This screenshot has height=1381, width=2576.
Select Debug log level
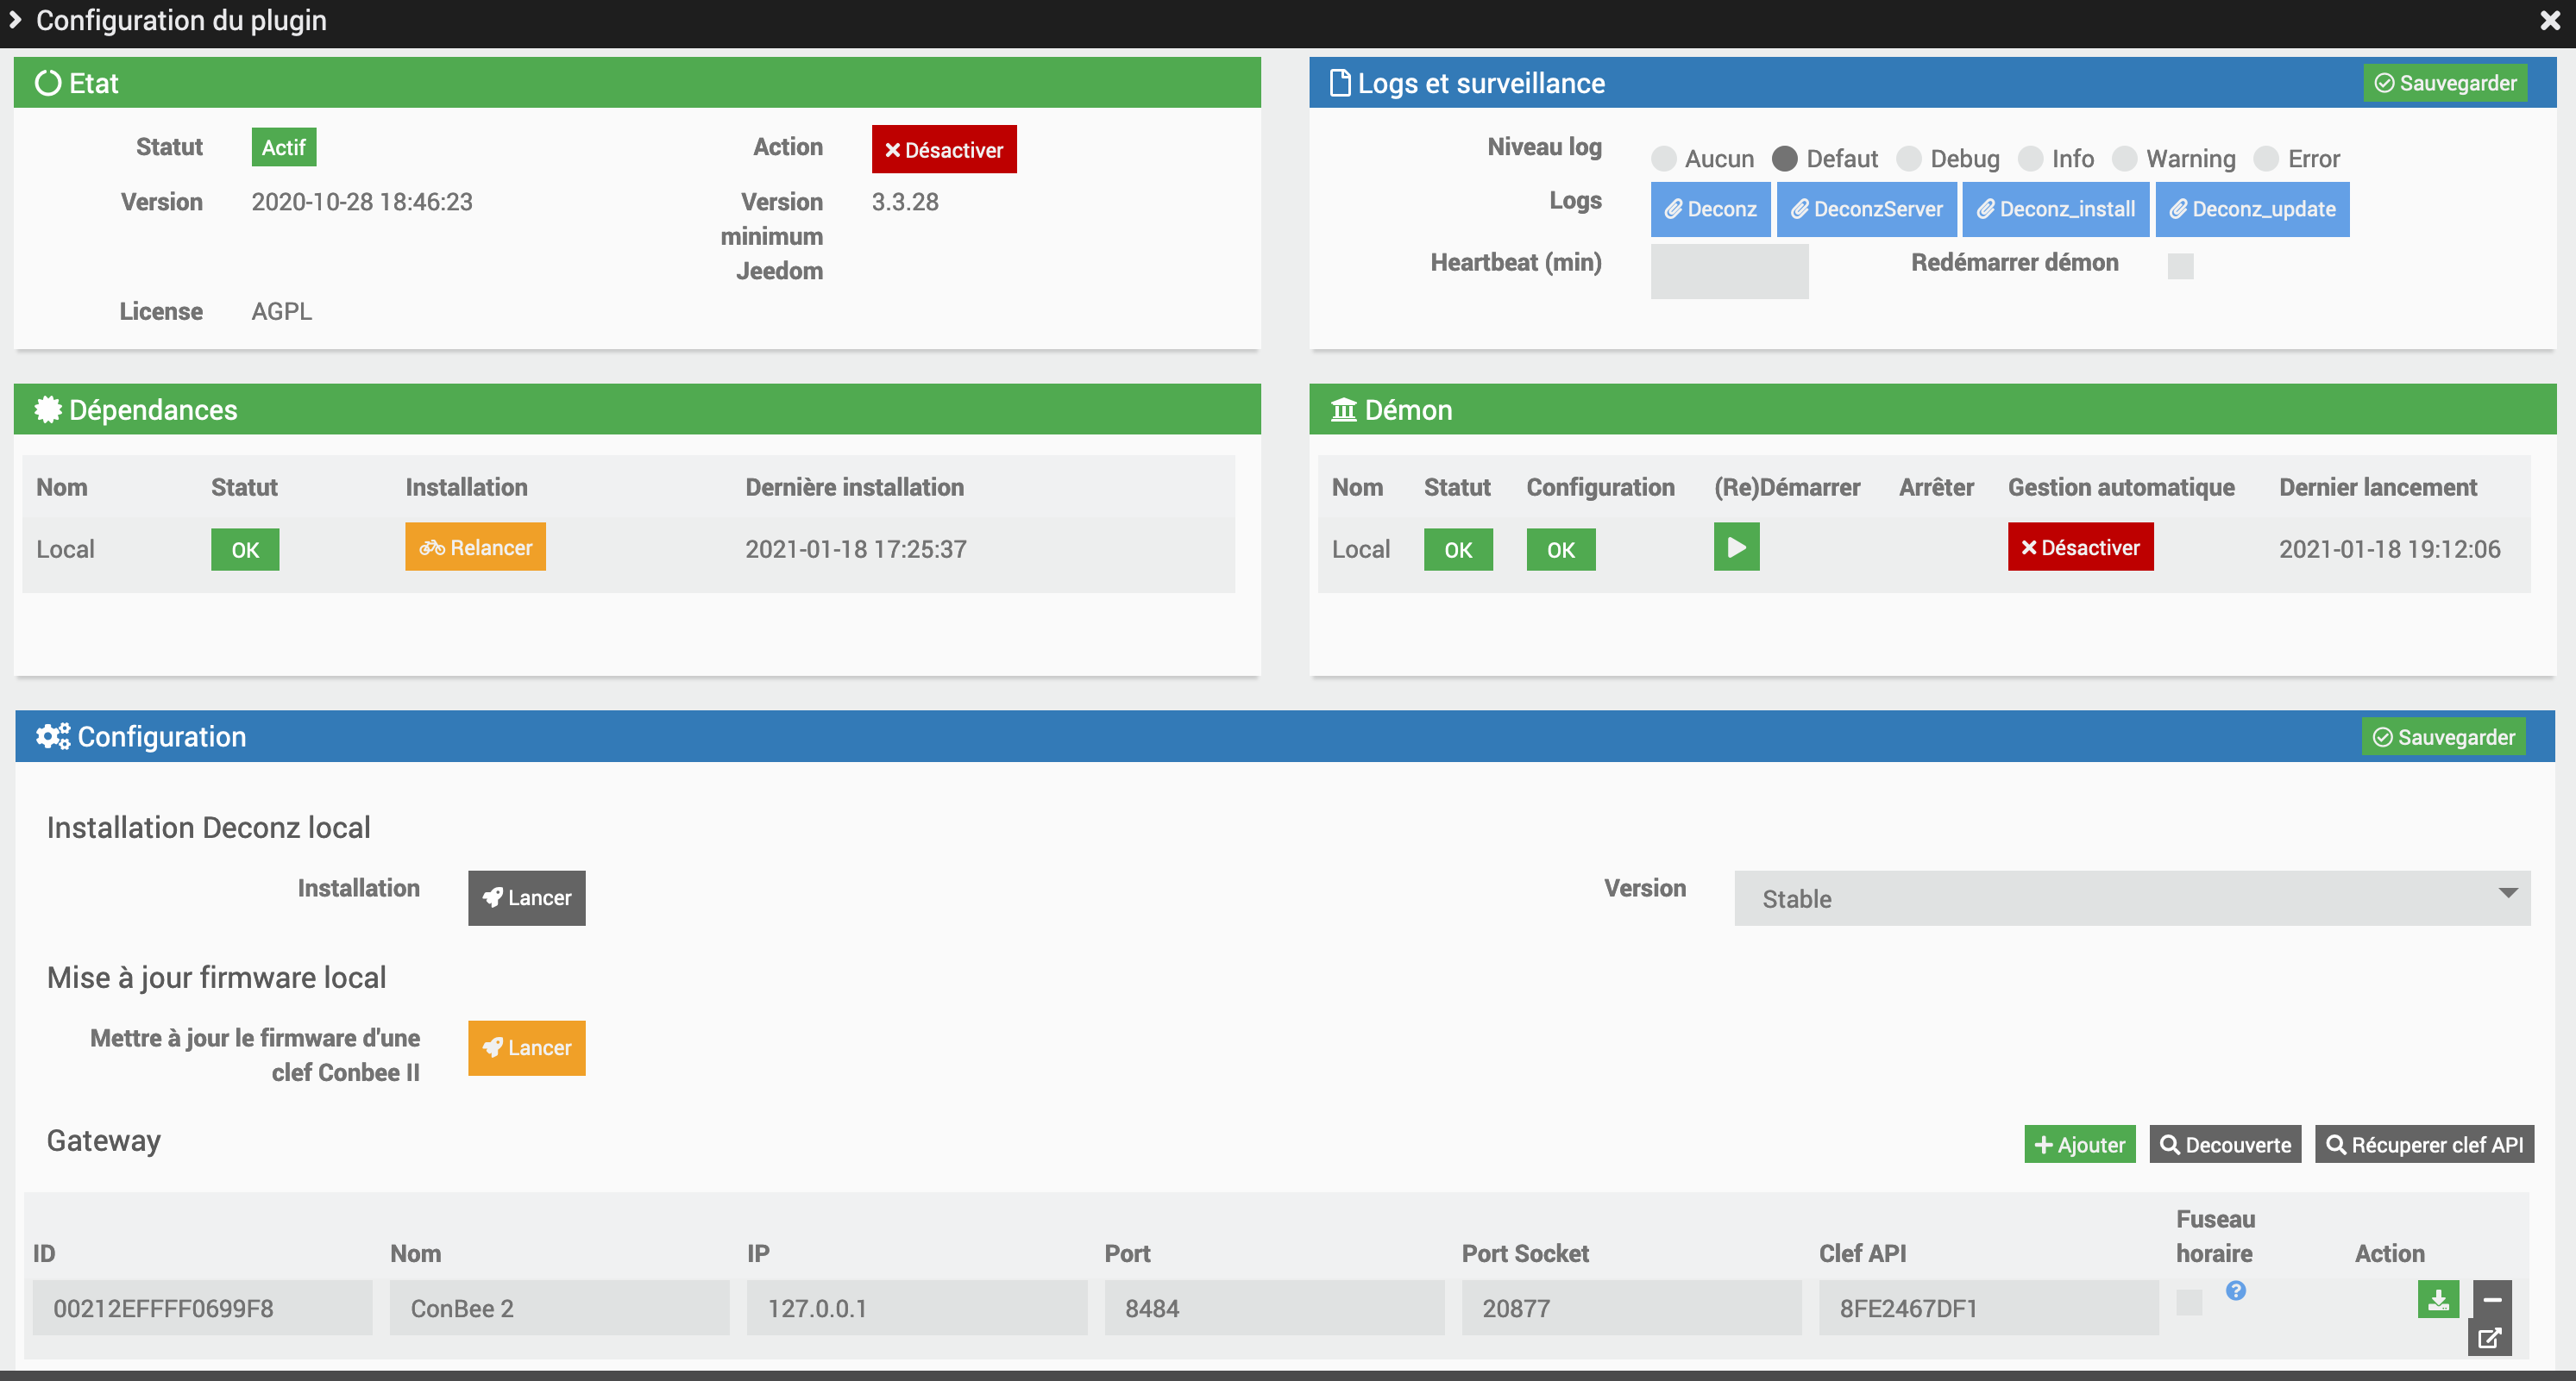(x=1909, y=159)
